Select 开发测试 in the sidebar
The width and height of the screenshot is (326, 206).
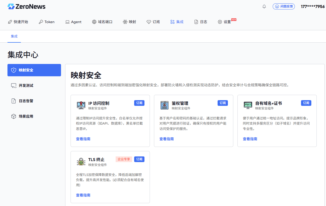tap(34, 86)
